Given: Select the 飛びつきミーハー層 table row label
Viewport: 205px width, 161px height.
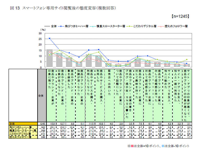Looking at the screenshot, I should tap(24, 127).
